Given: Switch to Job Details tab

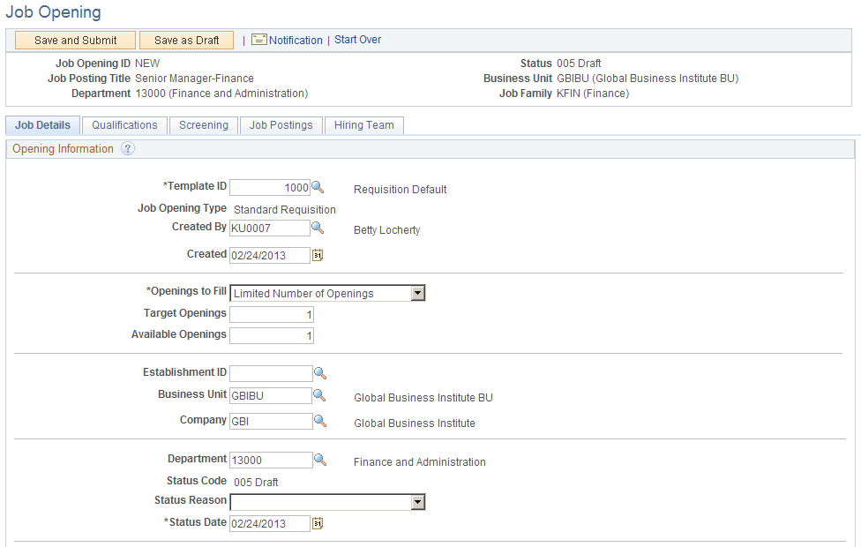Looking at the screenshot, I should [43, 125].
